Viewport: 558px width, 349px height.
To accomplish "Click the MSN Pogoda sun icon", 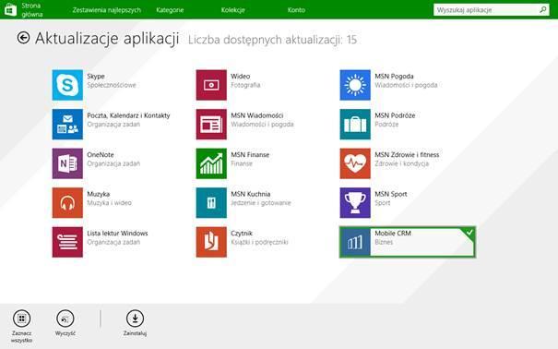I will [355, 85].
